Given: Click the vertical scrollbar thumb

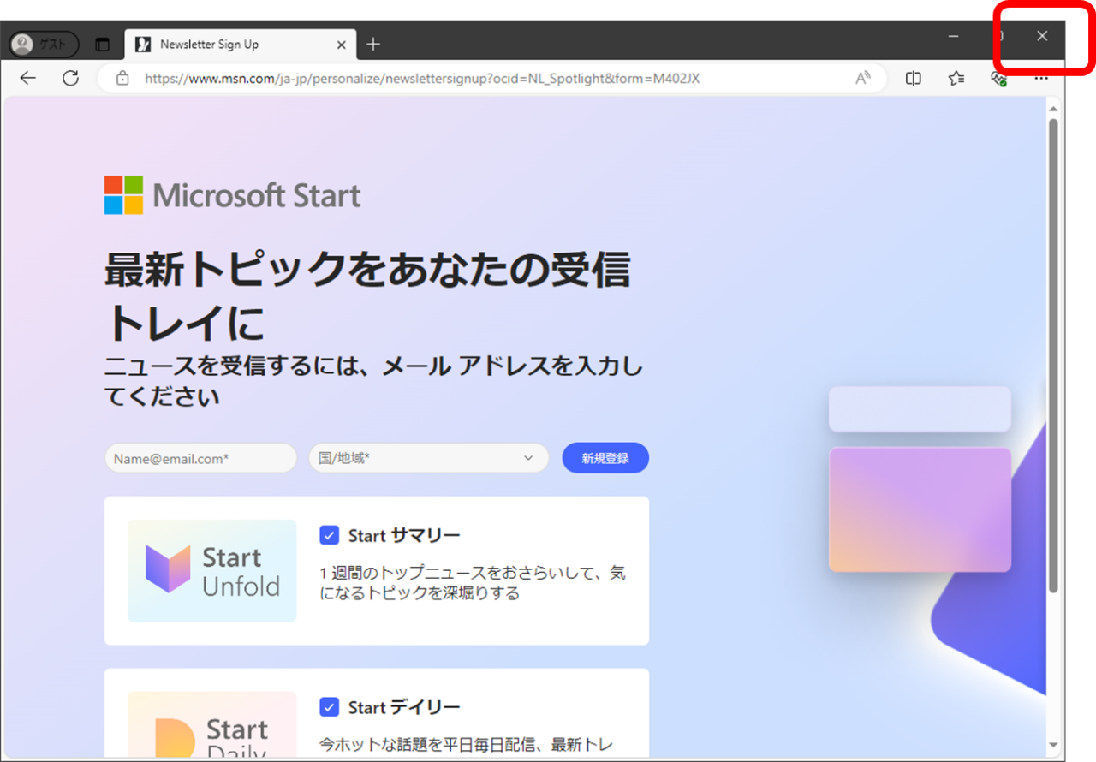Looking at the screenshot, I should (1053, 355).
